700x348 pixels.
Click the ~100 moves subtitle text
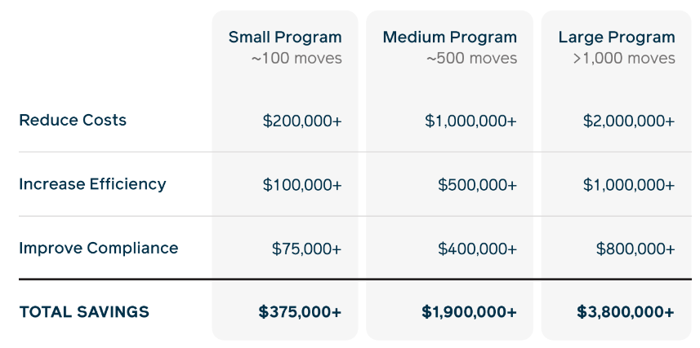click(x=296, y=59)
